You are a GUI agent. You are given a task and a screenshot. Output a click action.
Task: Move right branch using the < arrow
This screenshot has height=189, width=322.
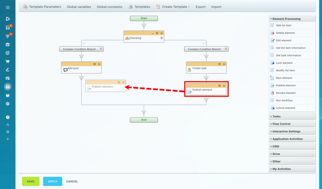(x=204, y=44)
